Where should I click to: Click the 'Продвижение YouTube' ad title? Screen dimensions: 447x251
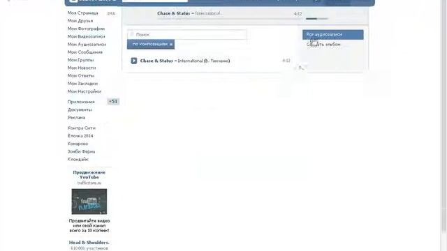[89, 175]
